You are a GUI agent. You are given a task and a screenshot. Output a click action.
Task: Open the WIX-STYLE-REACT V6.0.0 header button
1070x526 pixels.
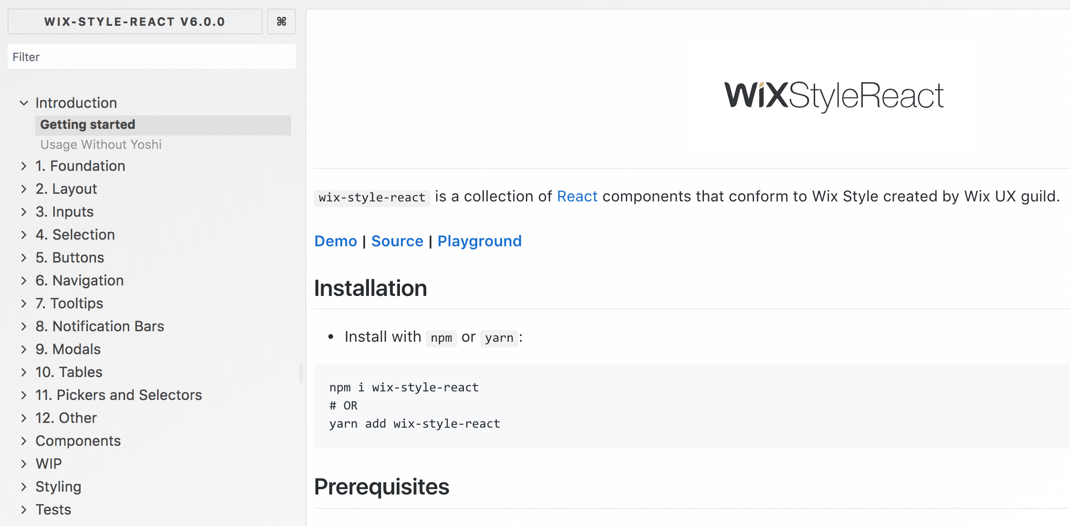[x=135, y=21]
